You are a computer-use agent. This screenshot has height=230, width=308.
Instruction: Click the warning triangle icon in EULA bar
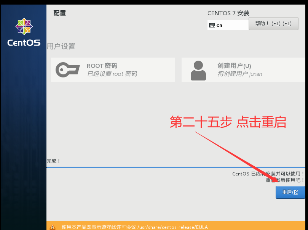[x=53, y=227]
